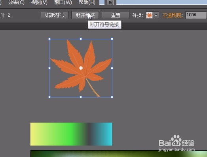Click the maple leaf replace symbol swatch
Image resolution: width=207 pixels, height=157 pixels.
[x=149, y=15]
